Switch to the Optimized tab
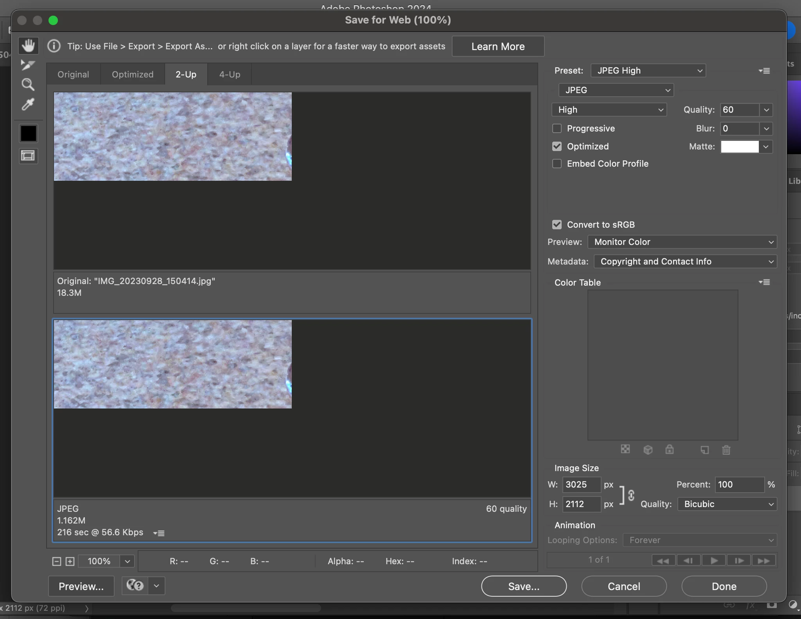Viewport: 801px width, 619px height. pos(133,74)
